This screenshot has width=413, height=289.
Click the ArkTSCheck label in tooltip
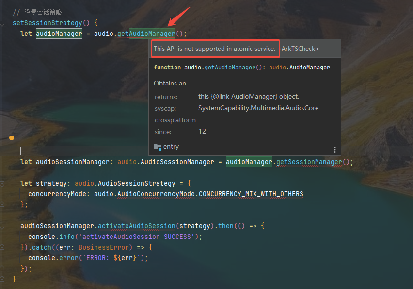click(299, 49)
